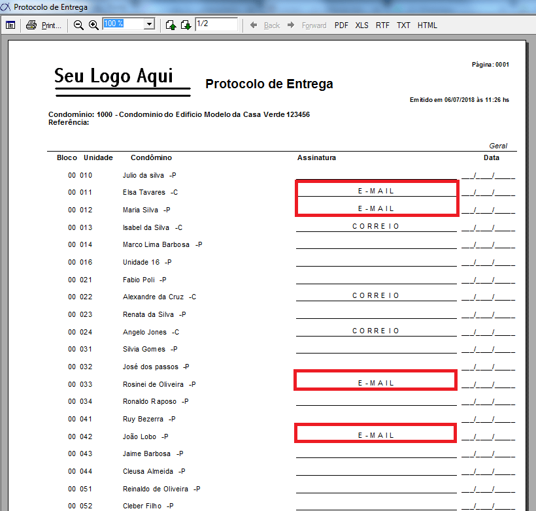
Task: Toggle the report group tree panel icon
Action: click(10, 25)
